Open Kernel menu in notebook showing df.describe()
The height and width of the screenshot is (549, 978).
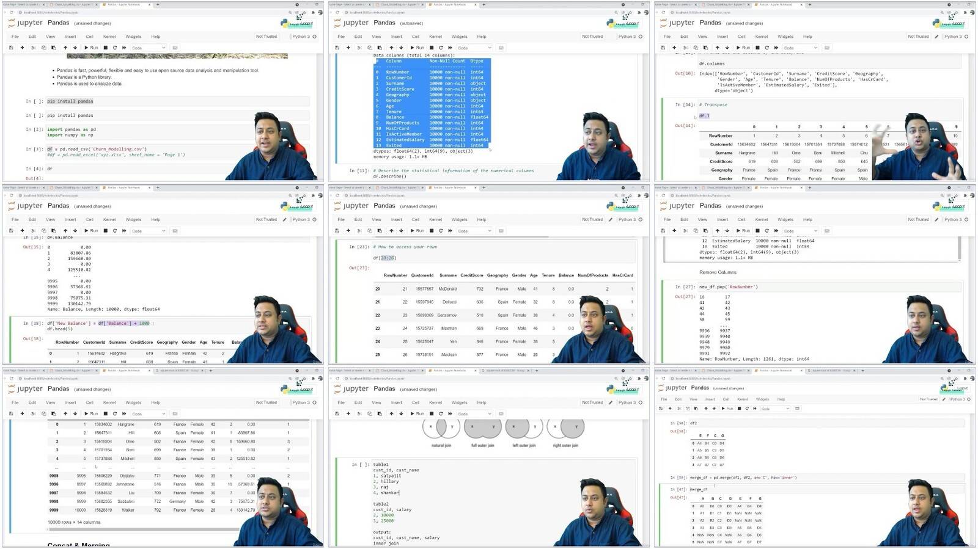pyautogui.click(x=435, y=37)
